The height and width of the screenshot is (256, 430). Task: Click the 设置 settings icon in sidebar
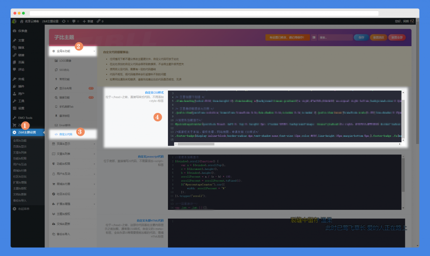[x=15, y=108]
